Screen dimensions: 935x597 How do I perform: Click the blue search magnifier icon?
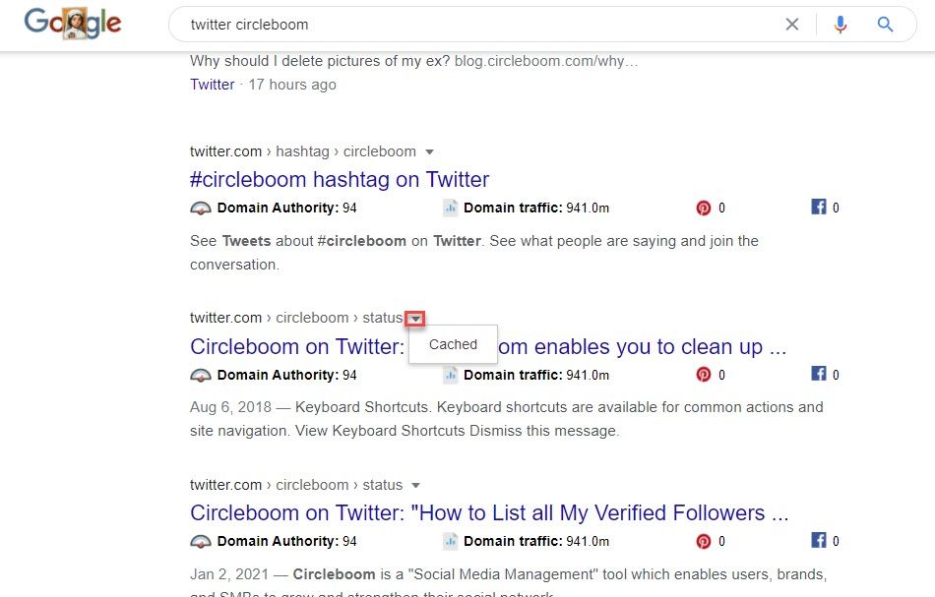coord(885,25)
